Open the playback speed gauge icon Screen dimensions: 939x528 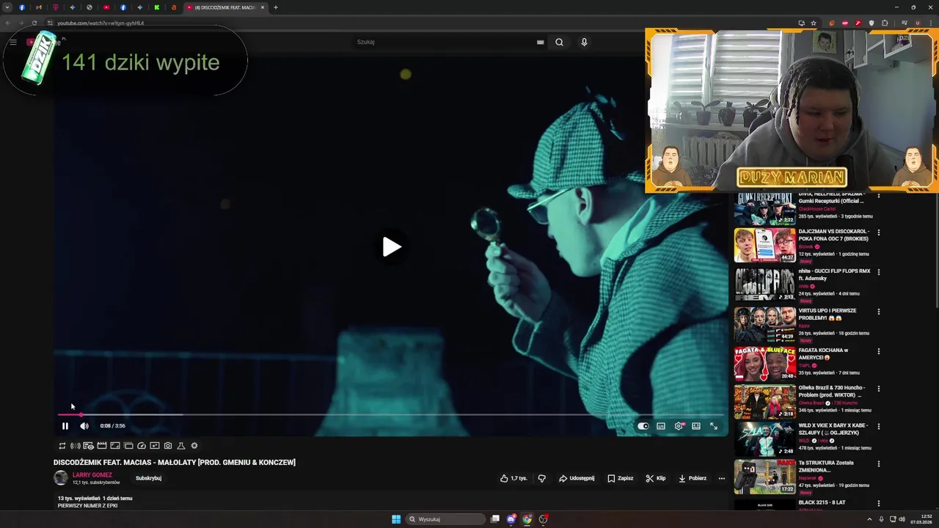[142, 446]
